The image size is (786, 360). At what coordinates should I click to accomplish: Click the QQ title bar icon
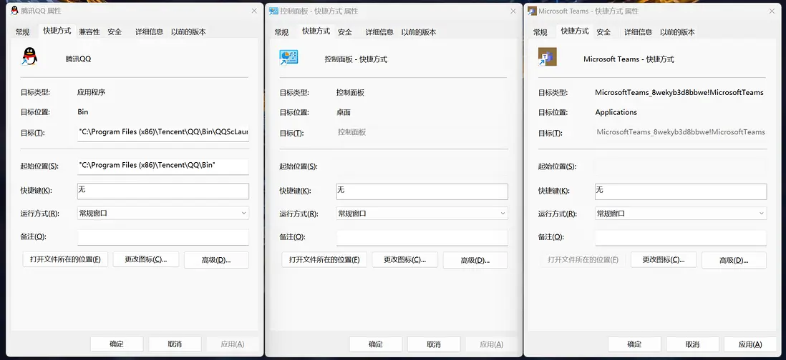[x=14, y=11]
